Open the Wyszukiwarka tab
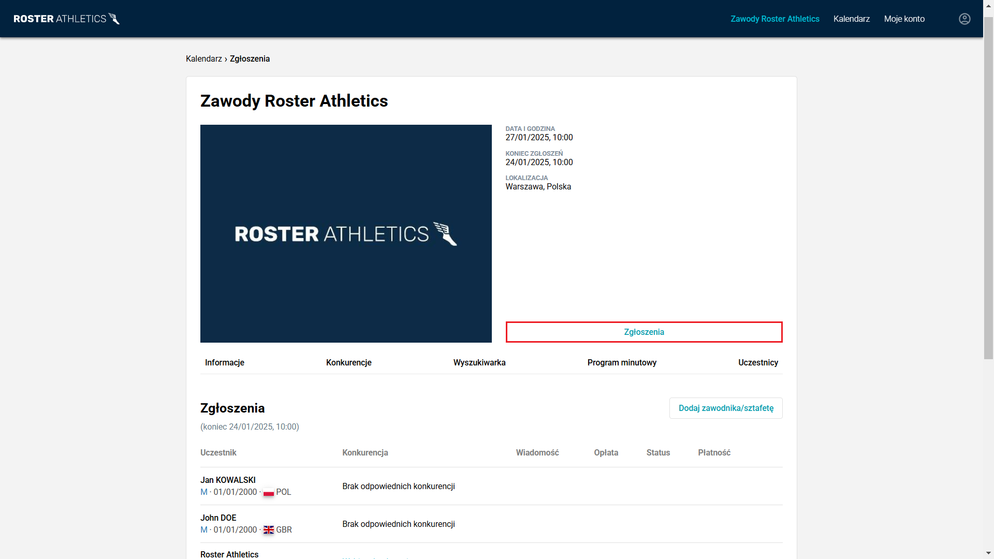The height and width of the screenshot is (559, 994). click(x=479, y=363)
